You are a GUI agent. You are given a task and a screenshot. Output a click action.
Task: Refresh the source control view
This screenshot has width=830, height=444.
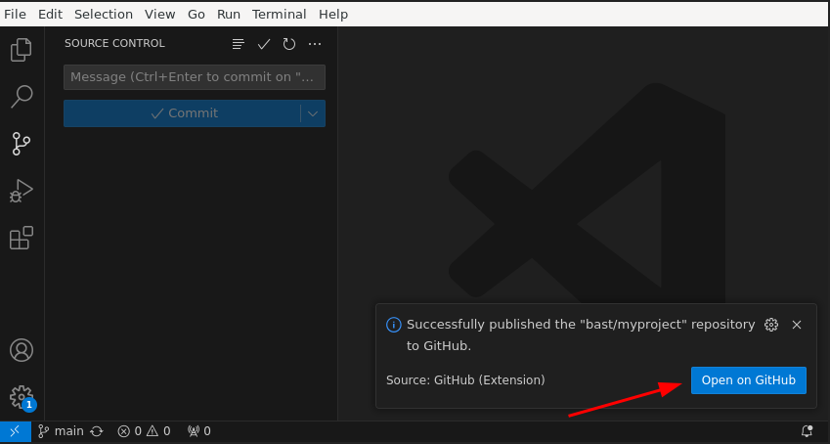click(289, 44)
